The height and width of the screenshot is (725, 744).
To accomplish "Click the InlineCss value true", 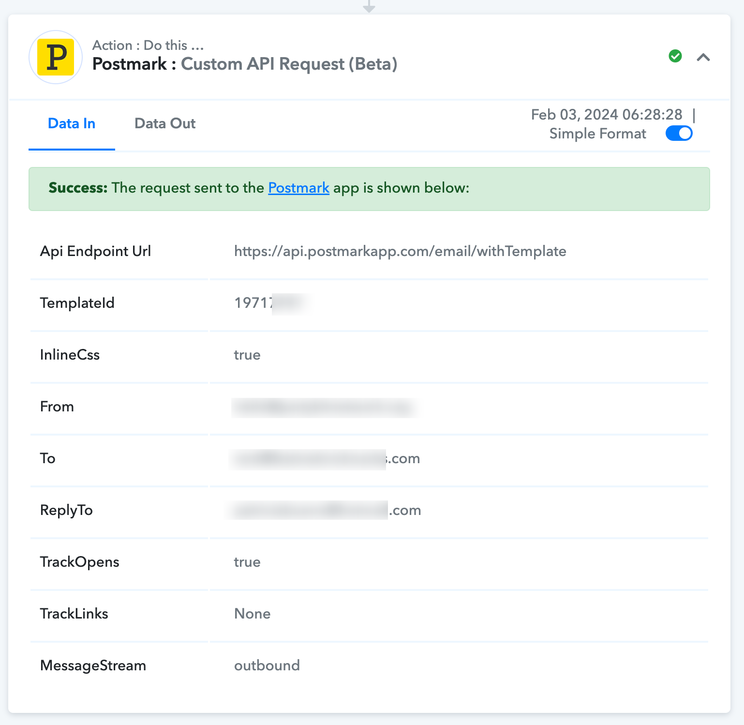I will [247, 355].
